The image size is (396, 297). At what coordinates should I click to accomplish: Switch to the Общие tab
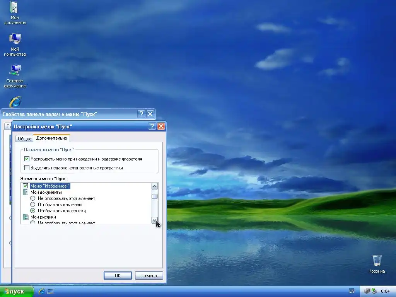click(24, 139)
